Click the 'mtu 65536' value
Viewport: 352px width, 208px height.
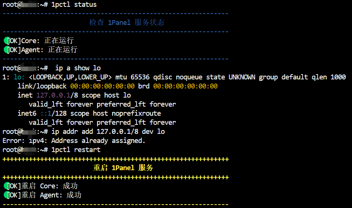click(132, 77)
